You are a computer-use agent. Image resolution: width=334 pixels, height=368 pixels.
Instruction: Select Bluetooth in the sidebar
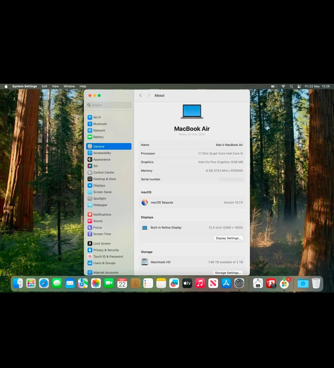109,124
